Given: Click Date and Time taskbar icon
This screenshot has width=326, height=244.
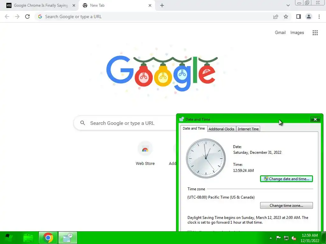Looking at the screenshot, I should click(68, 238).
